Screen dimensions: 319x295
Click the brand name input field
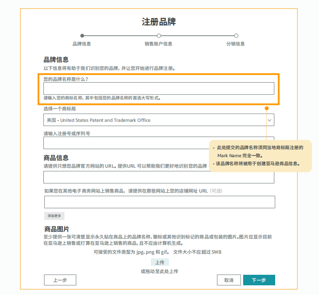click(x=159, y=88)
